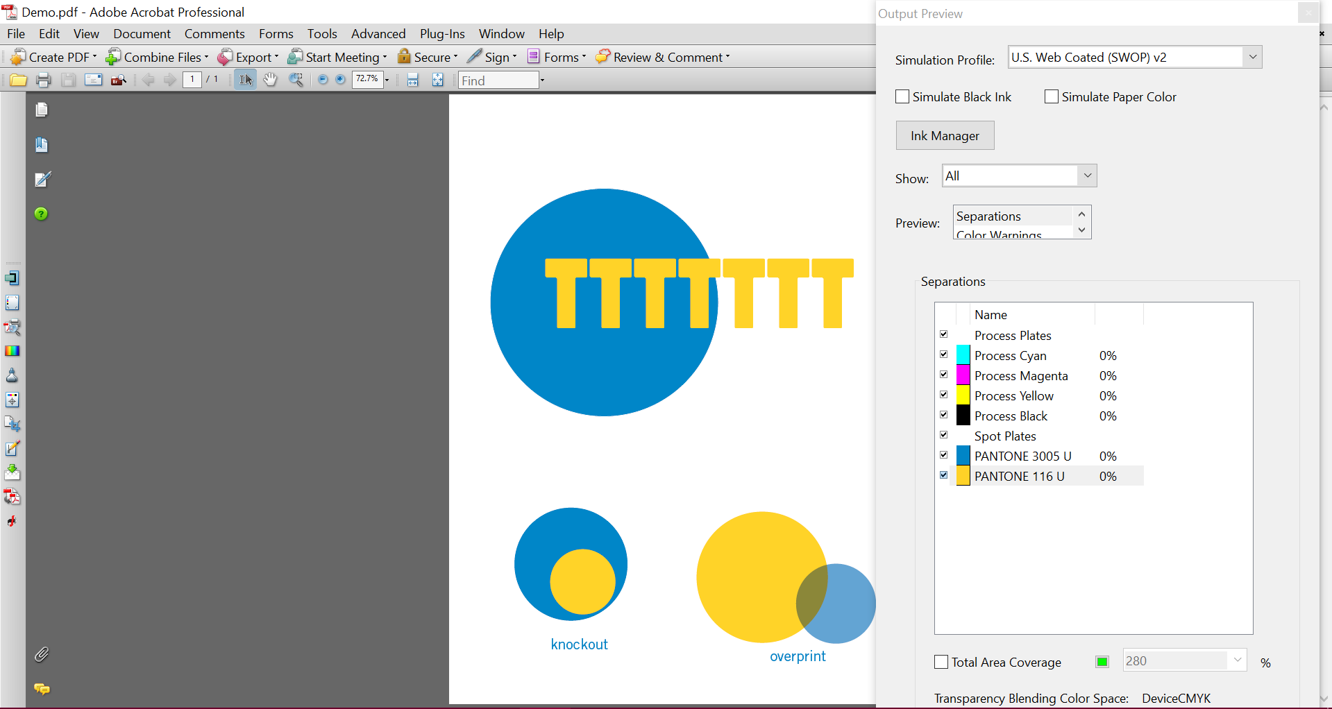The image size is (1332, 709).
Task: Open the Plug-Ins menu
Action: point(442,33)
